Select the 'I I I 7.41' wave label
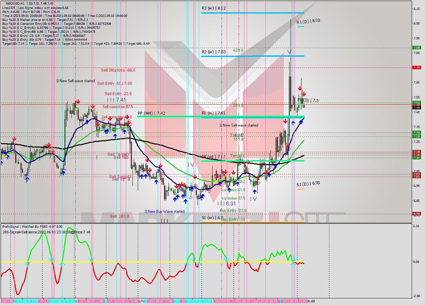 click(x=116, y=99)
